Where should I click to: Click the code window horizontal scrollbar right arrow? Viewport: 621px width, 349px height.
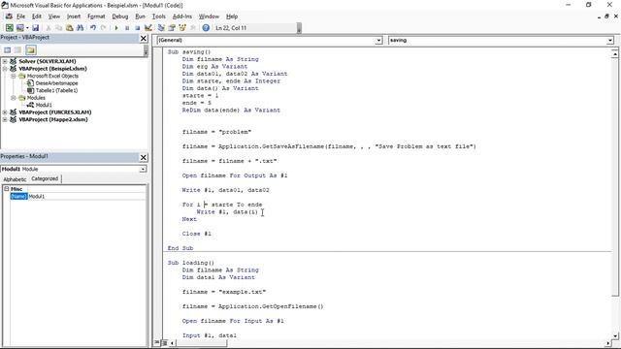pos(608,343)
